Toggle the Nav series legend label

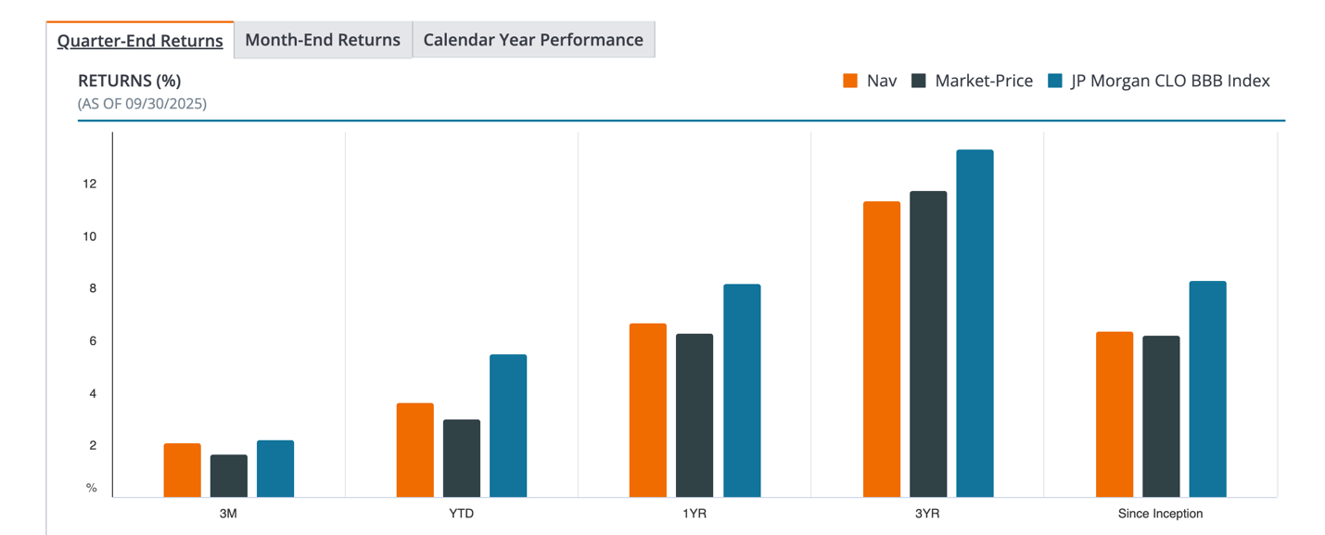[x=882, y=81]
